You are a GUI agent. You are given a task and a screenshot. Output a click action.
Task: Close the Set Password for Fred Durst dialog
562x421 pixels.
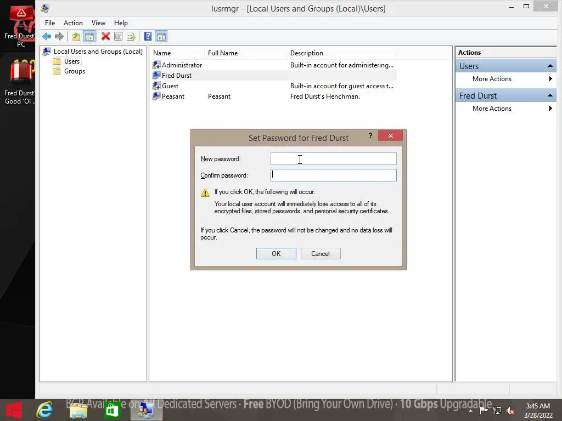click(391, 136)
